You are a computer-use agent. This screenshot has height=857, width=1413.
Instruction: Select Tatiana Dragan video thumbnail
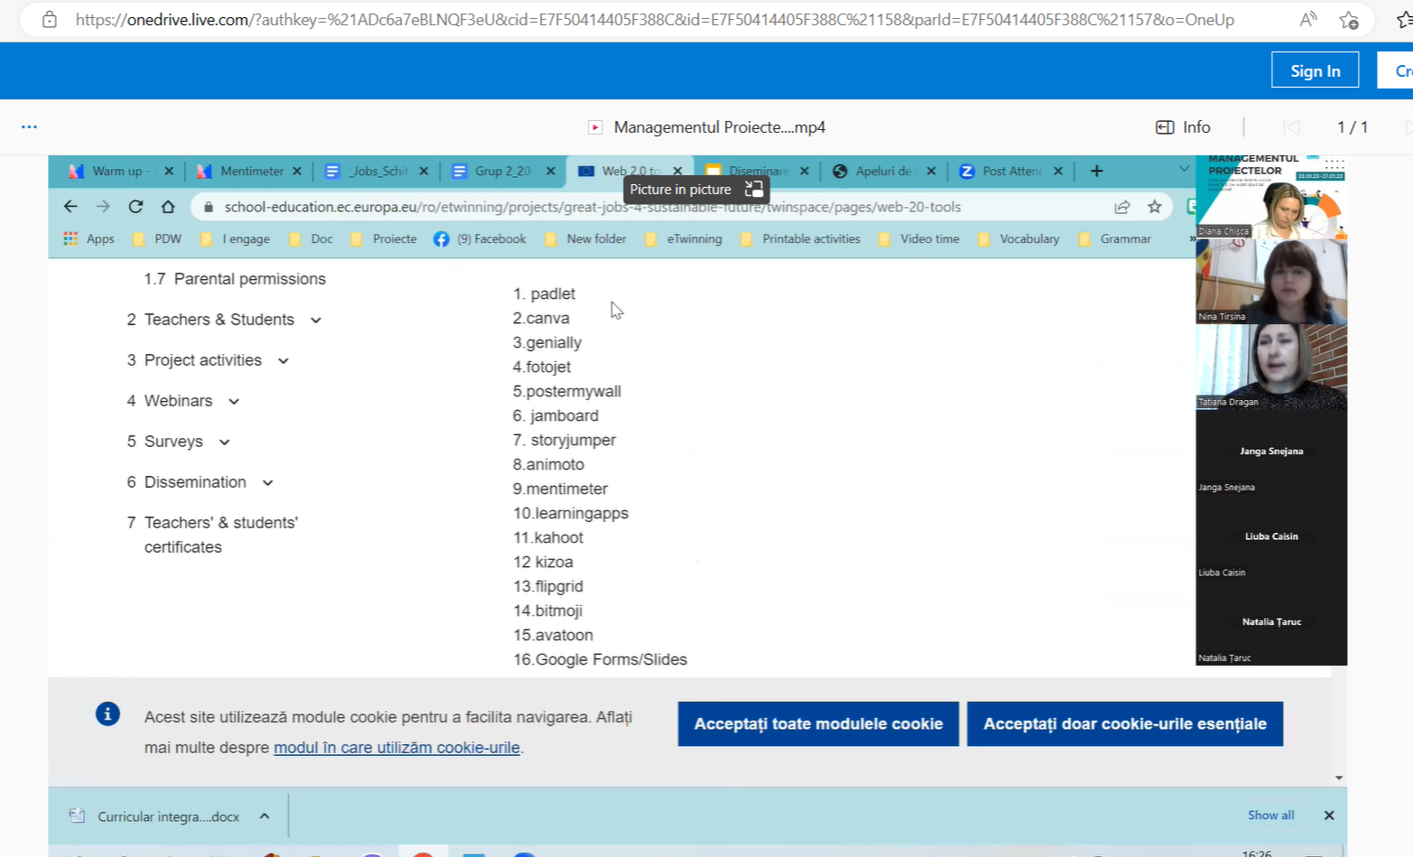tap(1271, 367)
